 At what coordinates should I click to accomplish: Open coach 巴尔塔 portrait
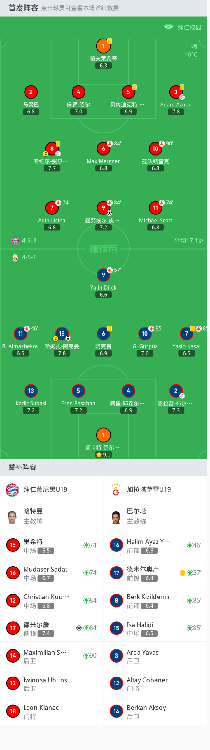(x=116, y=518)
